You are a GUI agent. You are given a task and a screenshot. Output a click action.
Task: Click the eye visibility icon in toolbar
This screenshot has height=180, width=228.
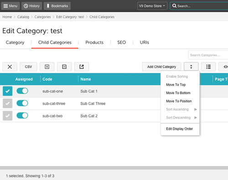226,67
